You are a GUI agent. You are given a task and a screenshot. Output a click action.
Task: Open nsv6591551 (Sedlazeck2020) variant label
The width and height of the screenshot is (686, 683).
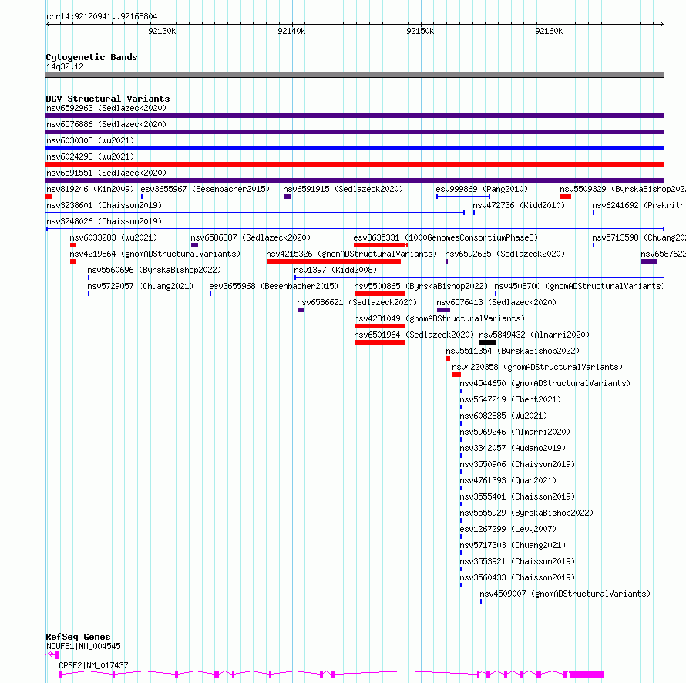(x=106, y=173)
